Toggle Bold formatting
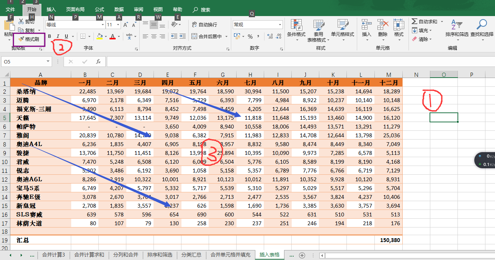495x260 pixels. point(49,36)
